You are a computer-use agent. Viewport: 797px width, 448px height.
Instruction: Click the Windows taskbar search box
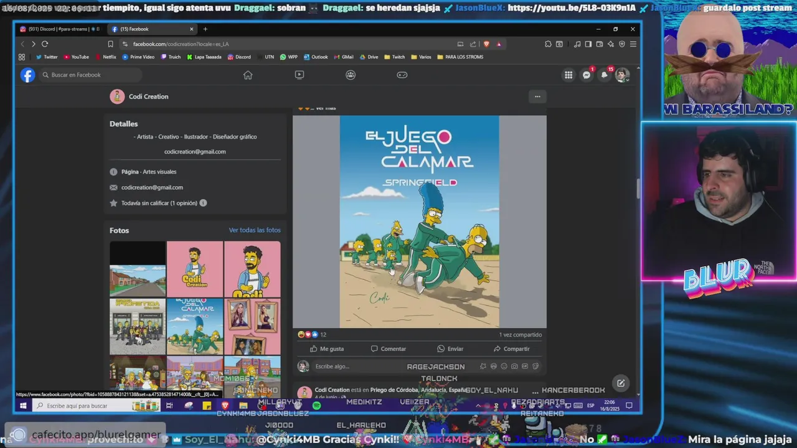point(97,406)
